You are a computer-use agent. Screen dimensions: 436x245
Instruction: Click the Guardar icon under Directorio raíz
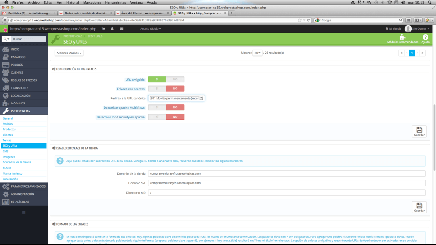coord(419,207)
